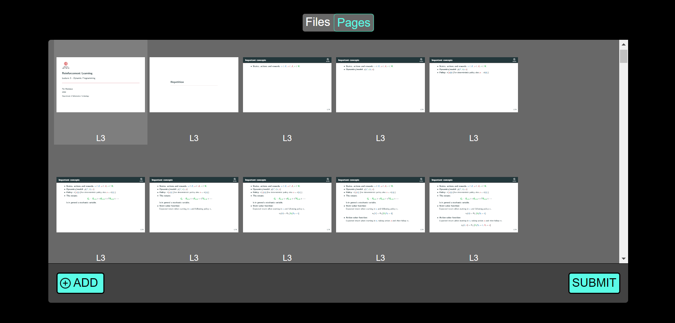The height and width of the screenshot is (323, 675).
Task: Select the first Important concepts slide in bottom row
Action: [101, 205]
